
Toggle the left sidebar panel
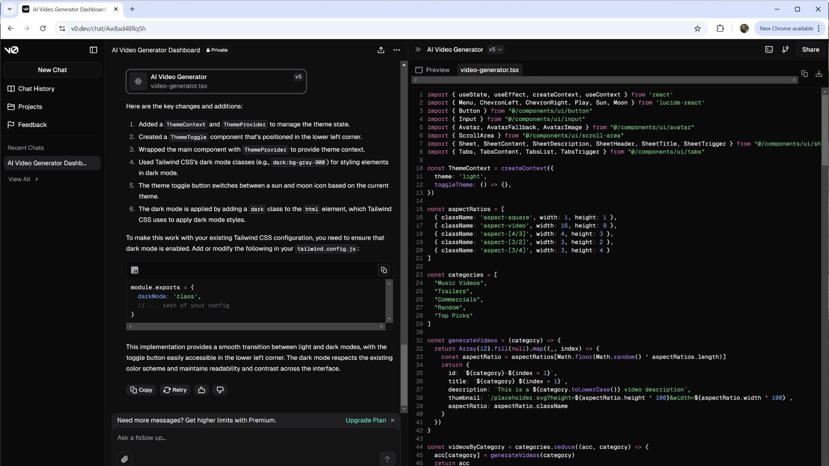pyautogui.click(x=93, y=50)
